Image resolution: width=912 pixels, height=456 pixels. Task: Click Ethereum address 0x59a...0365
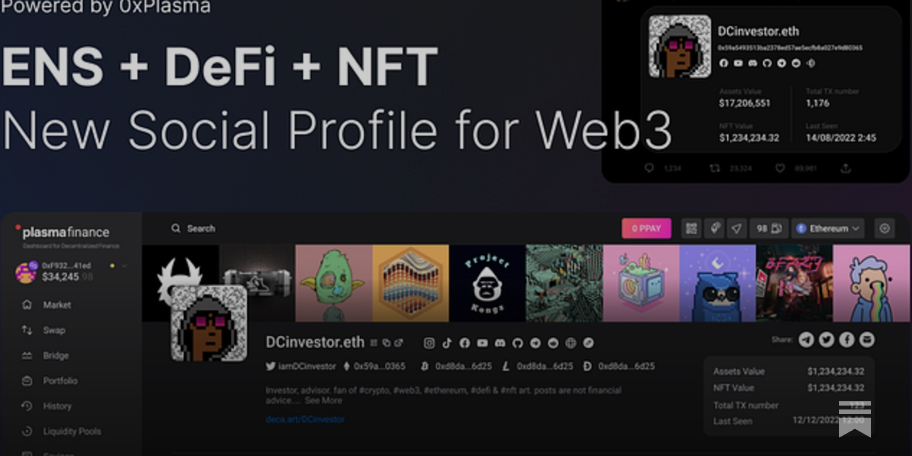374,366
